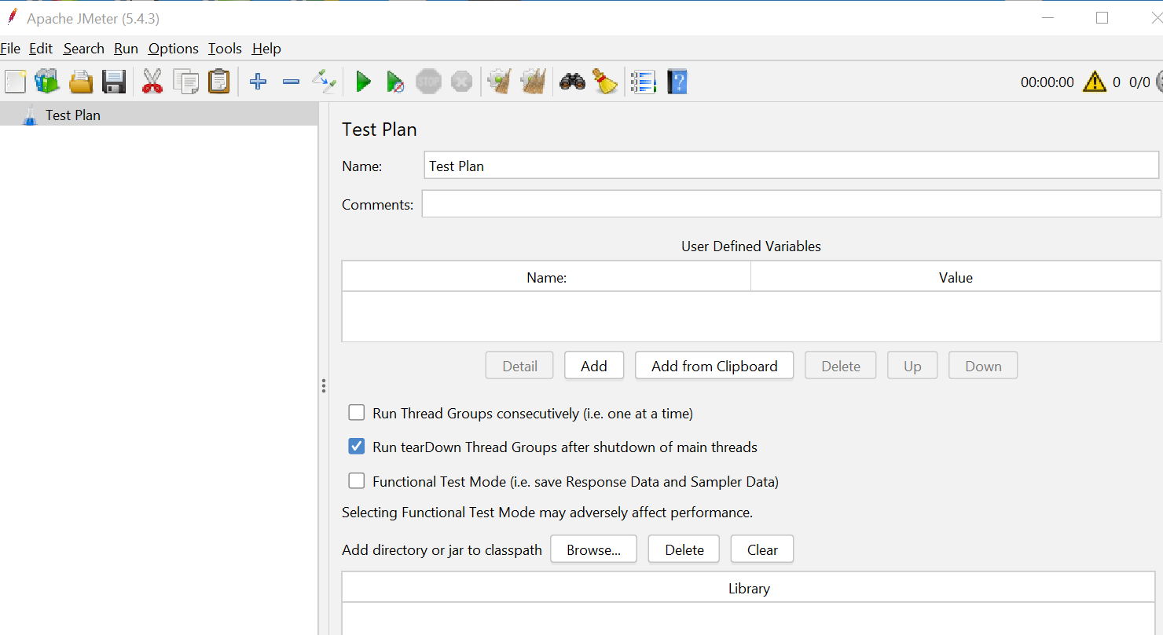Enable Functional Test Mode checkbox
Screen dimensions: 1163x635
(357, 481)
